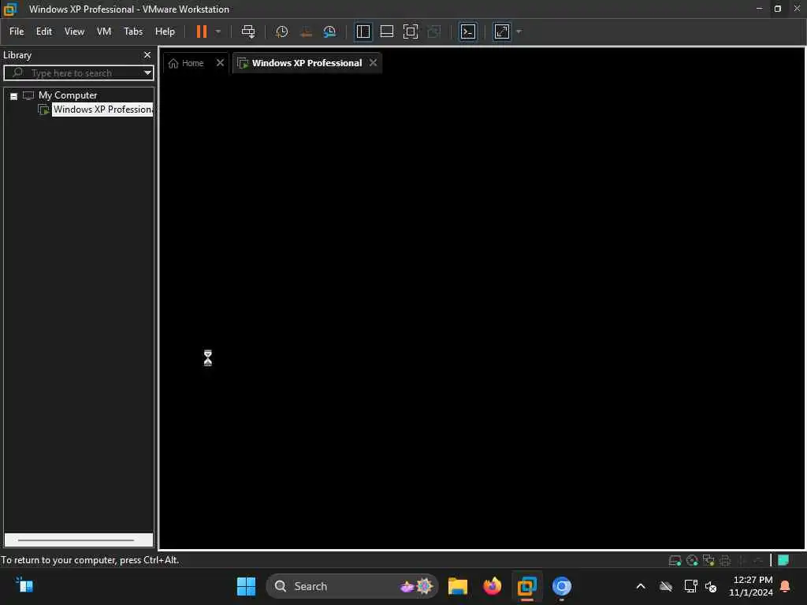Toggle the thumbnail bar view icon
This screenshot has height=605, width=807.
click(386, 32)
